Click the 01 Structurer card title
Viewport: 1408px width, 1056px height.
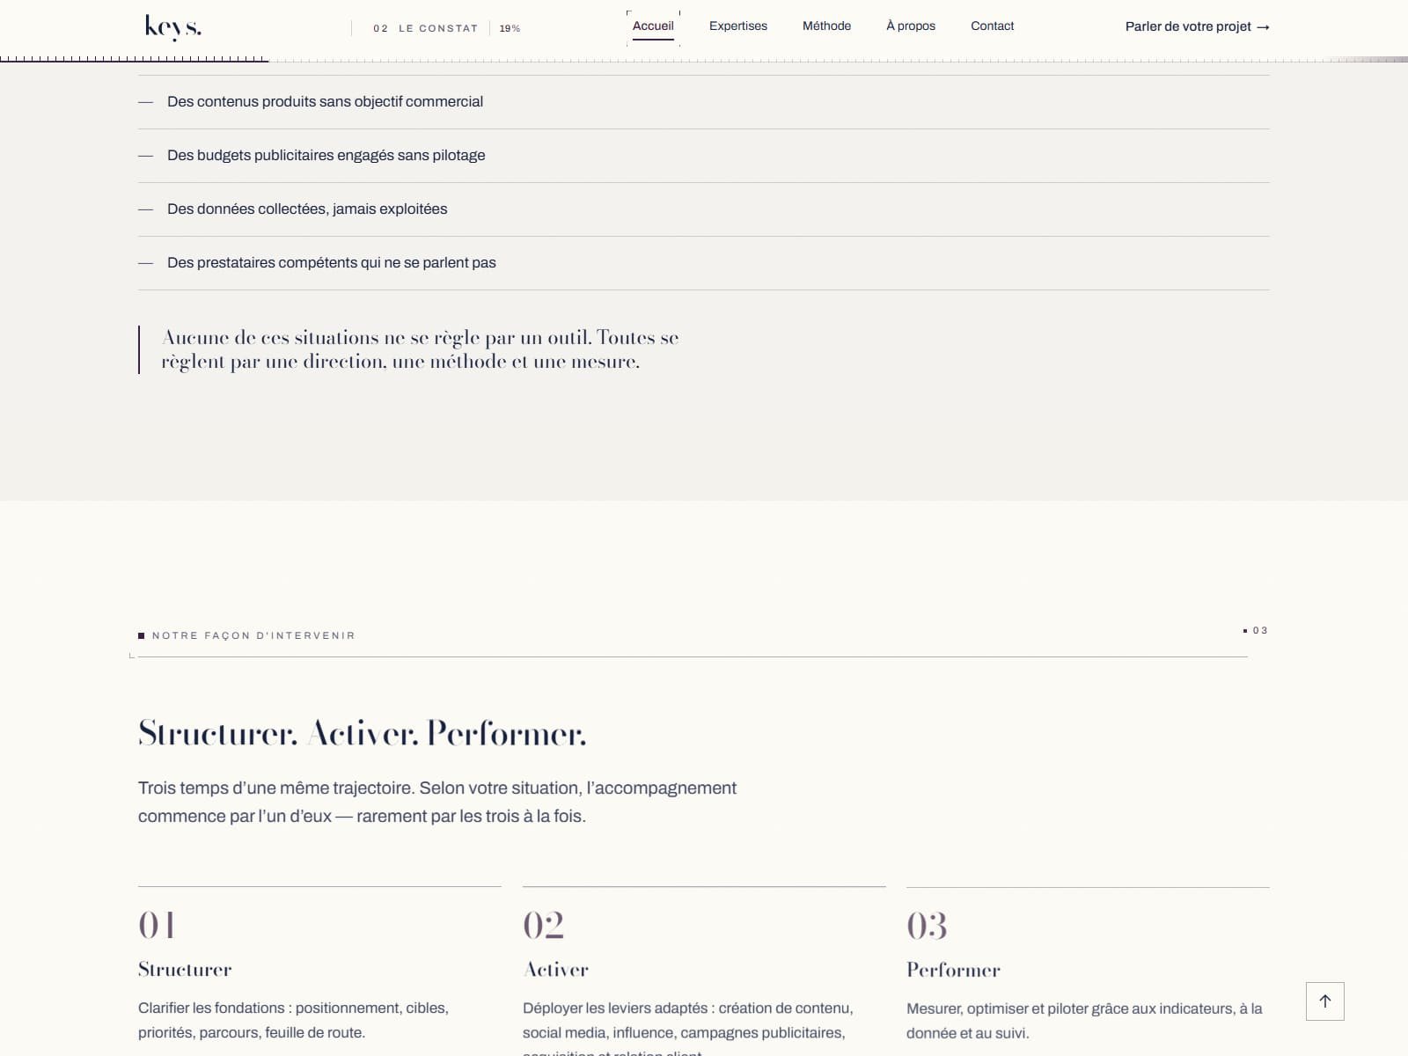point(185,970)
